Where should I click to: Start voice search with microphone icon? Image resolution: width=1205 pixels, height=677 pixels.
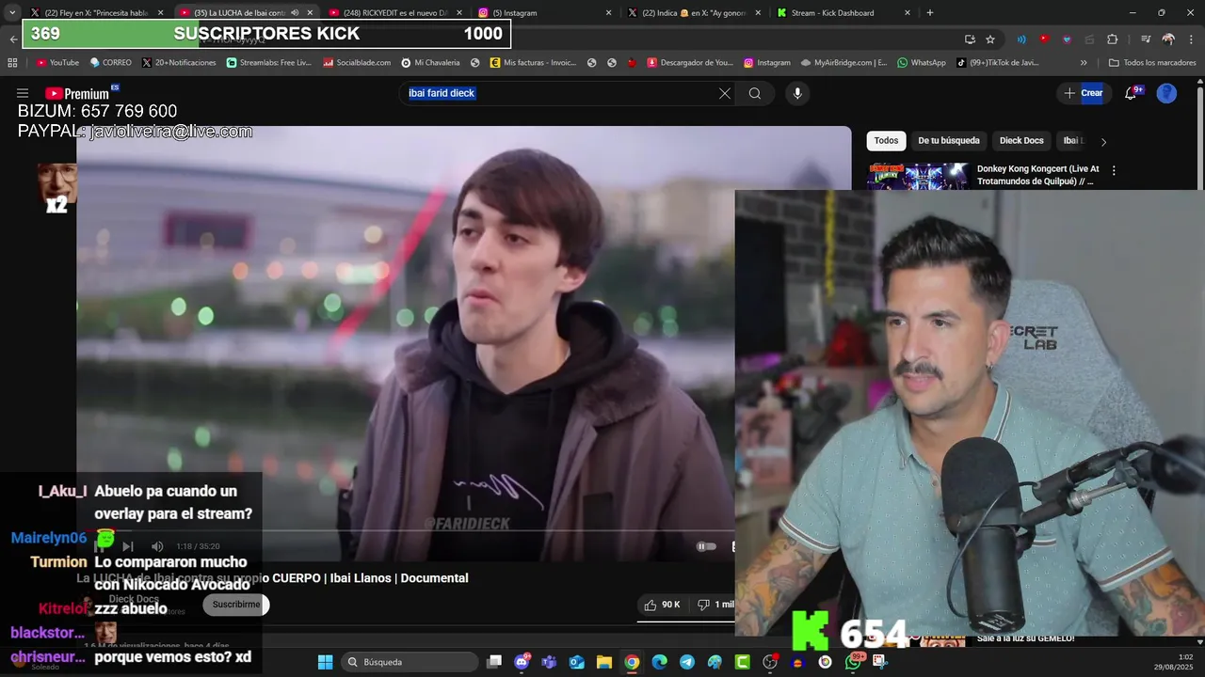click(797, 93)
